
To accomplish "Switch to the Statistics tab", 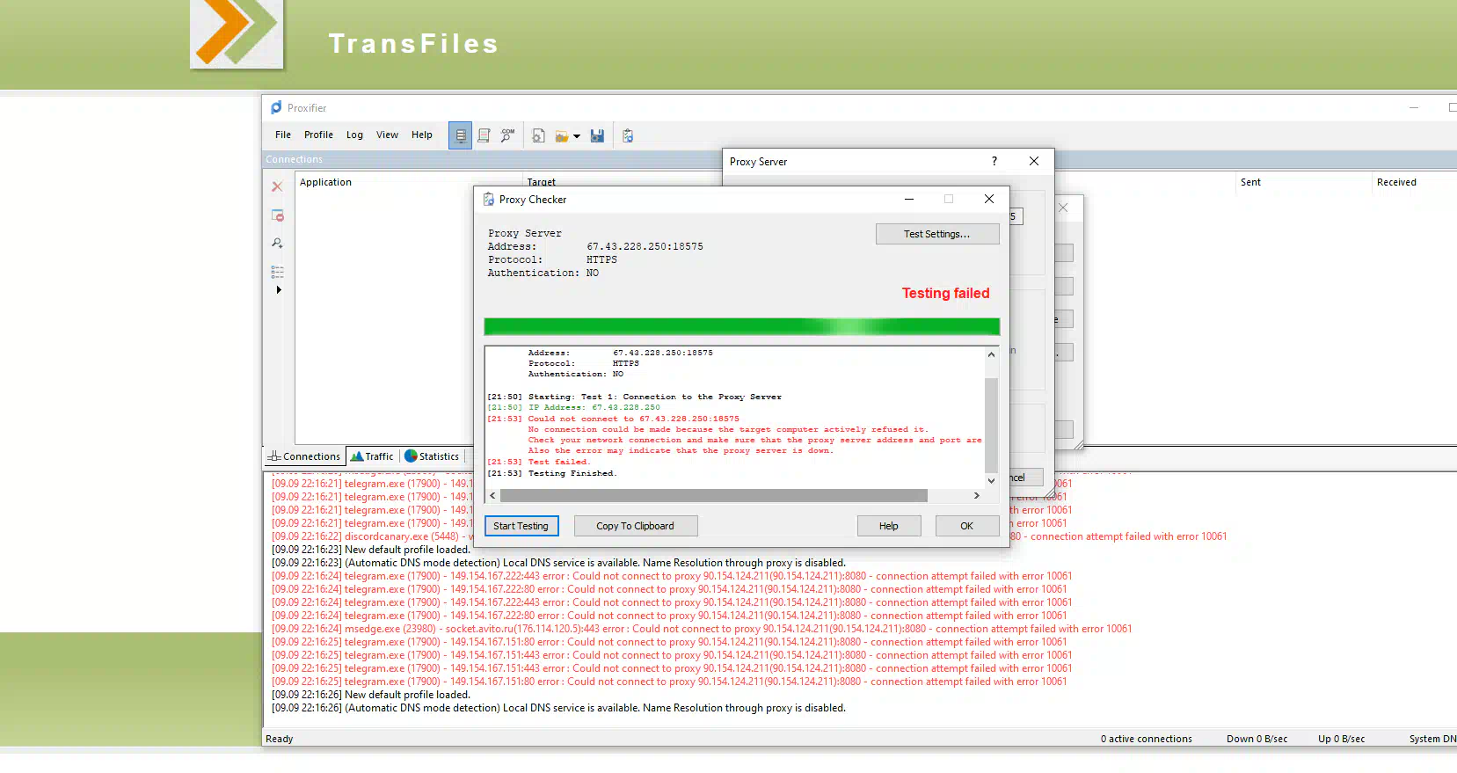I will 432,456.
